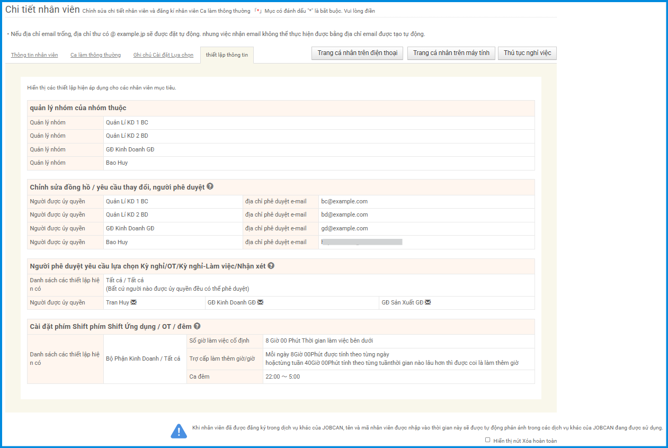
Task: Click the mail icon next to Tran Huy
Action: coord(133,302)
